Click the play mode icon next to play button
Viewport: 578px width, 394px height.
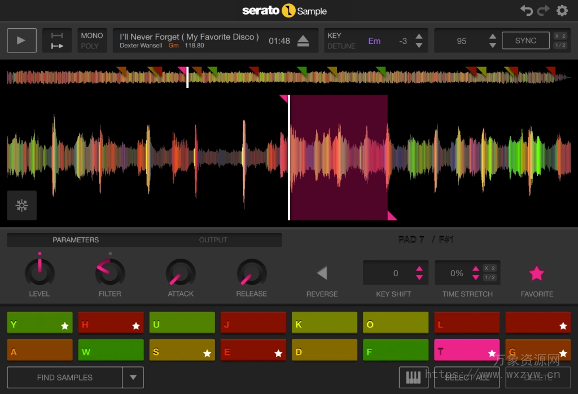pos(56,40)
